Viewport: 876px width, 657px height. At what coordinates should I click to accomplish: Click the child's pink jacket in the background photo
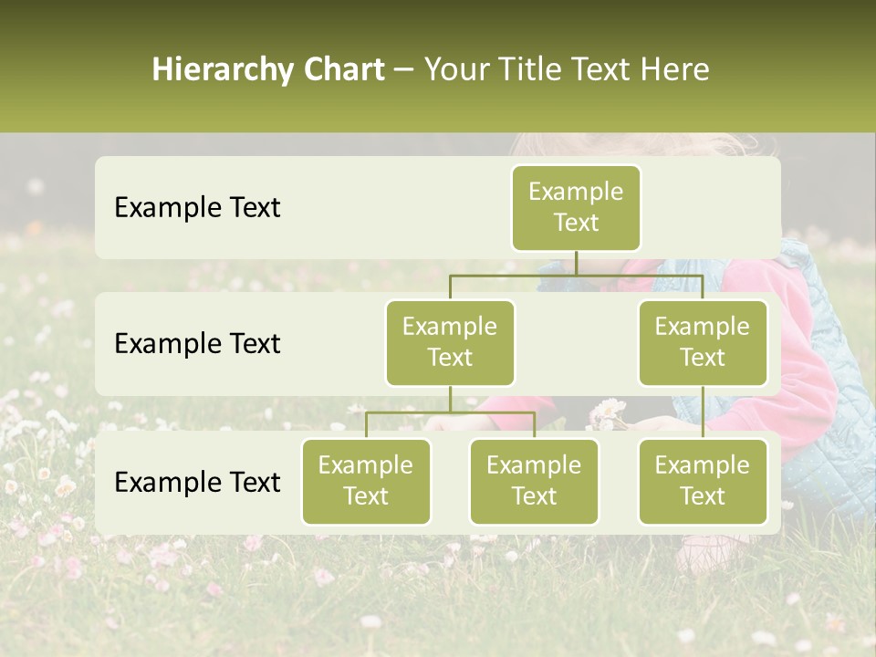[x=803, y=347]
